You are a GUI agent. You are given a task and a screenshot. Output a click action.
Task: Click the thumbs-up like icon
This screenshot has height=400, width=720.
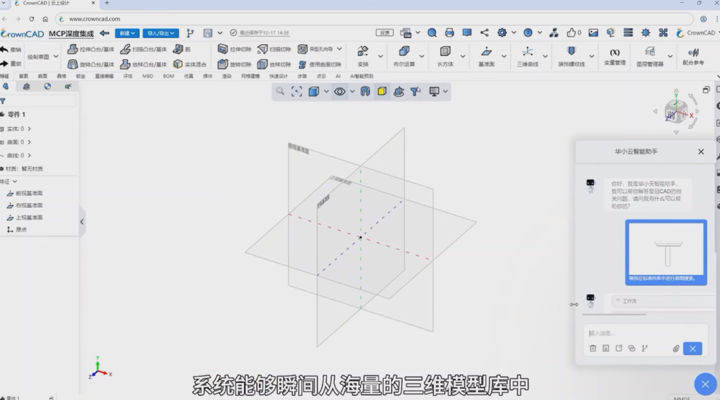[571, 33]
